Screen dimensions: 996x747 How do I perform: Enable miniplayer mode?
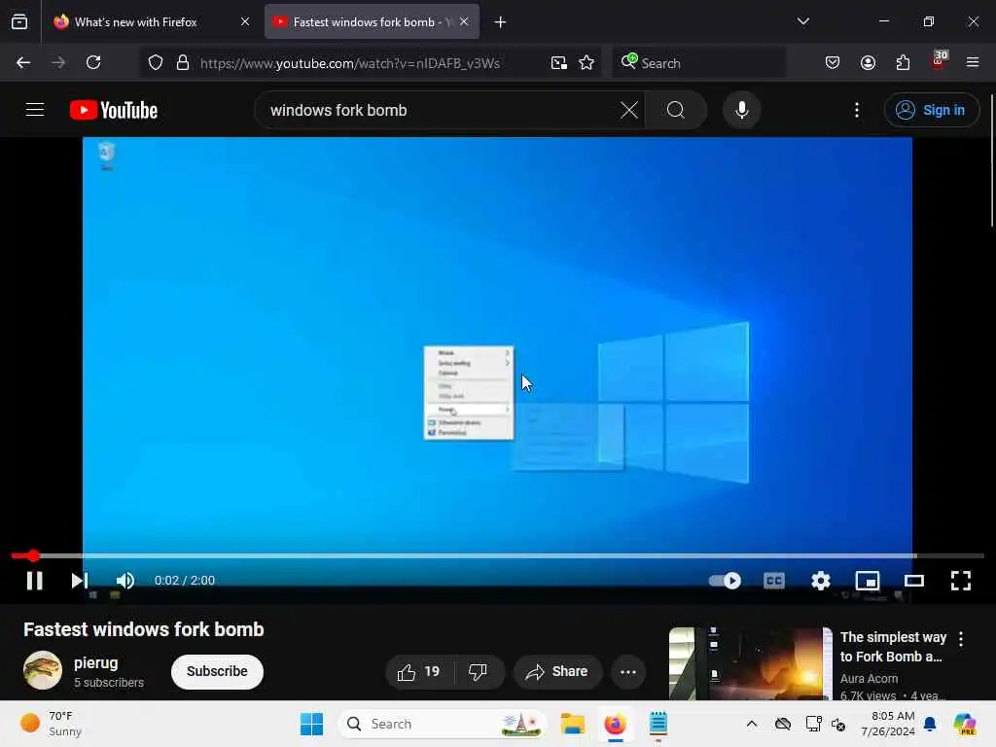click(x=868, y=581)
